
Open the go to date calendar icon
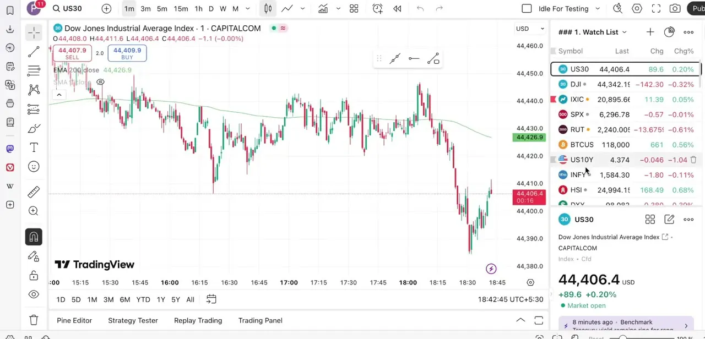[x=211, y=299]
